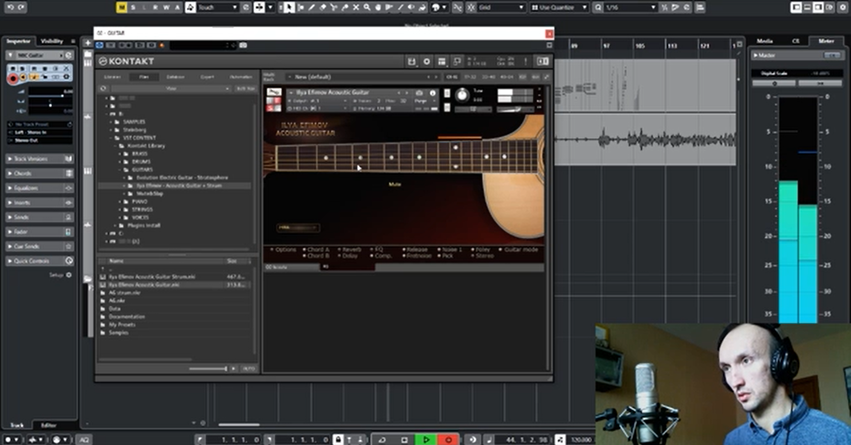Expand the Equalizers inspector section
This screenshot has height=445, width=851.
click(26, 188)
